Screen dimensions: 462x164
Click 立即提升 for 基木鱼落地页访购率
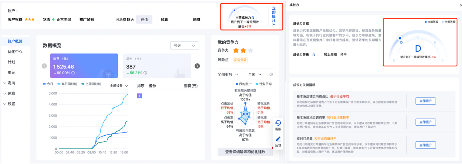(426, 122)
